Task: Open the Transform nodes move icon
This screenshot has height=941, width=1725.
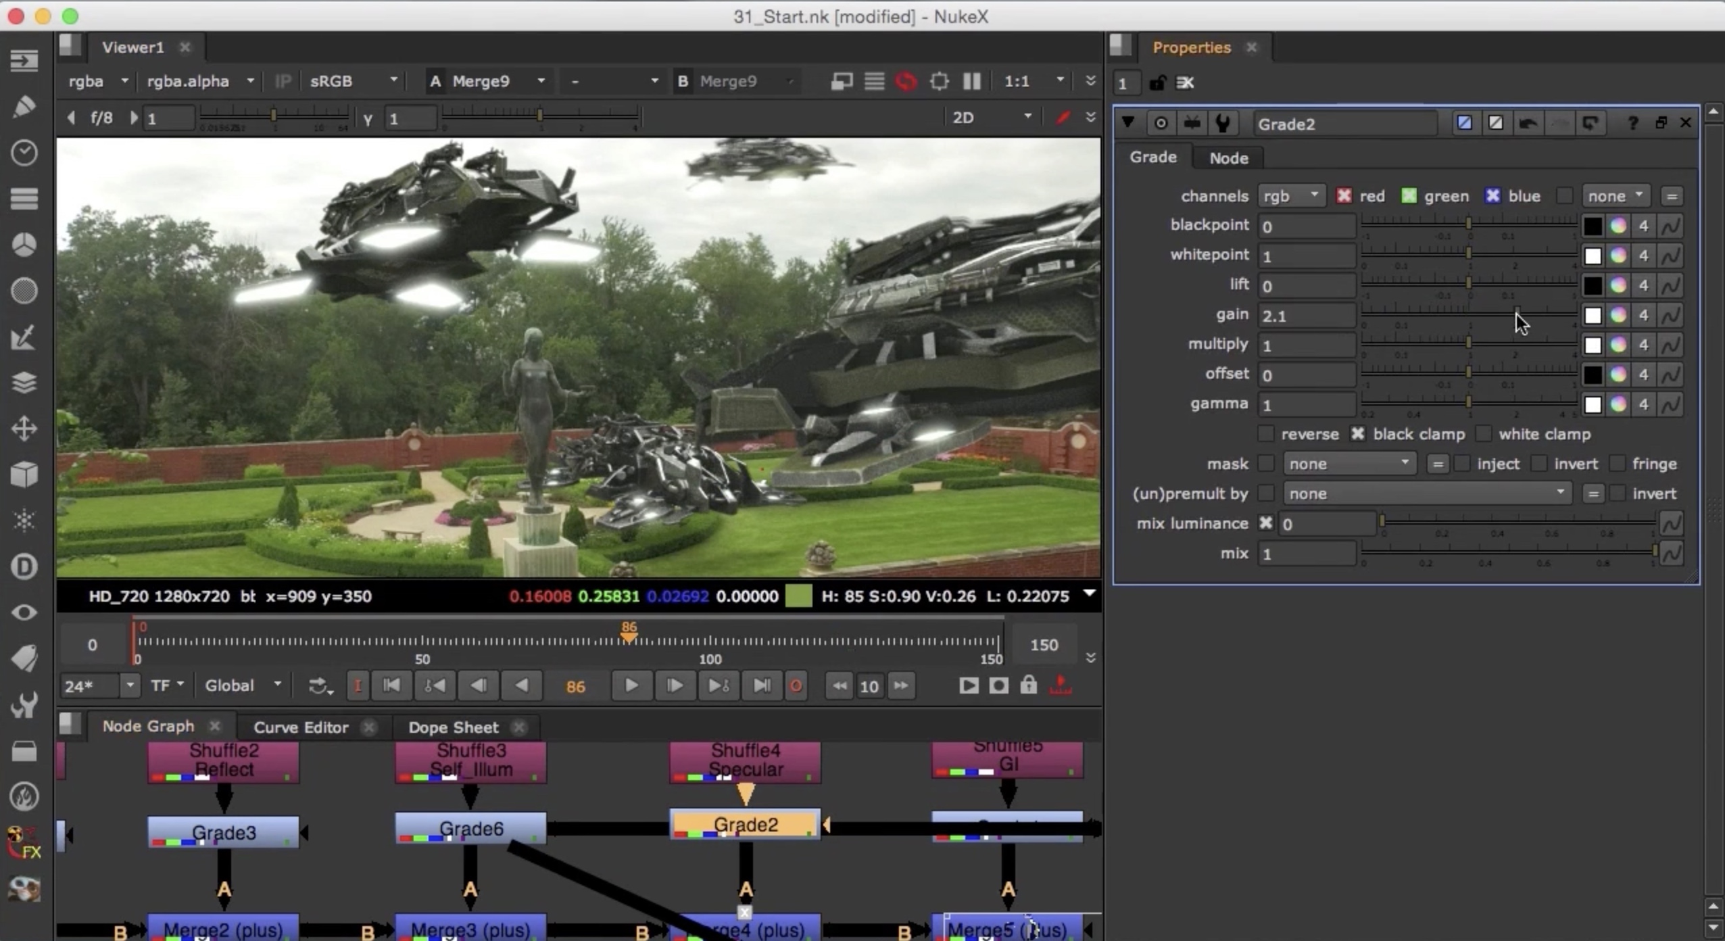Action: coord(24,429)
